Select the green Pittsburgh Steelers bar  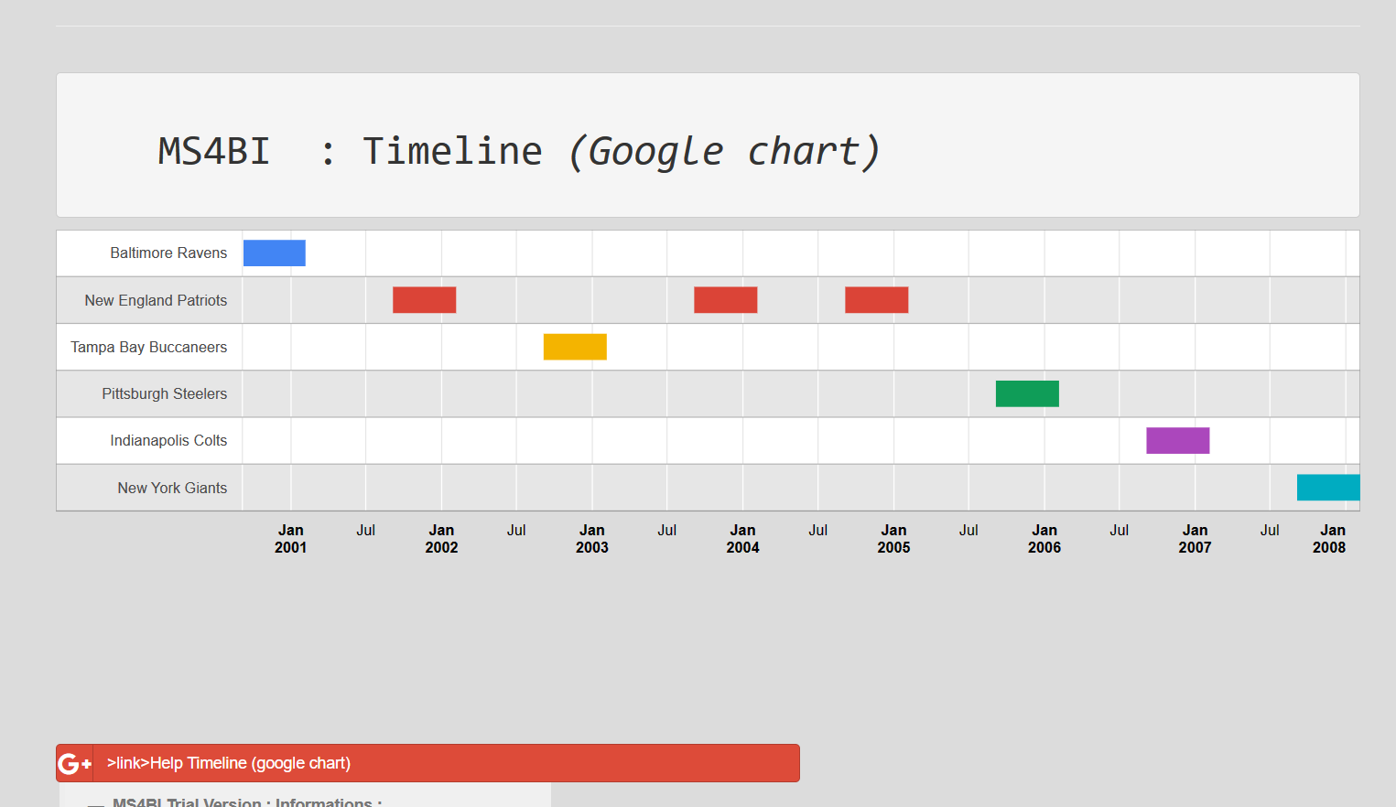click(x=1027, y=393)
